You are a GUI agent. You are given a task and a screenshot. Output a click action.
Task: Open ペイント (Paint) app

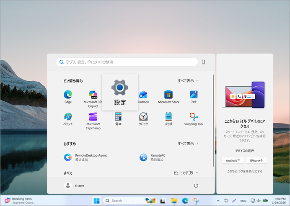[68, 119]
